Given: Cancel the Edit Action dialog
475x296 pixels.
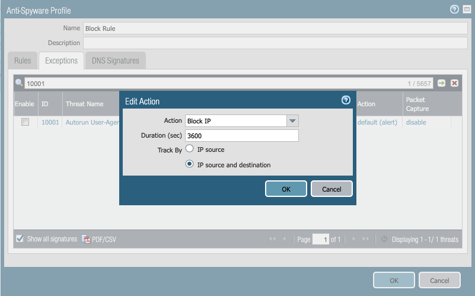Looking at the screenshot, I should click(331, 189).
